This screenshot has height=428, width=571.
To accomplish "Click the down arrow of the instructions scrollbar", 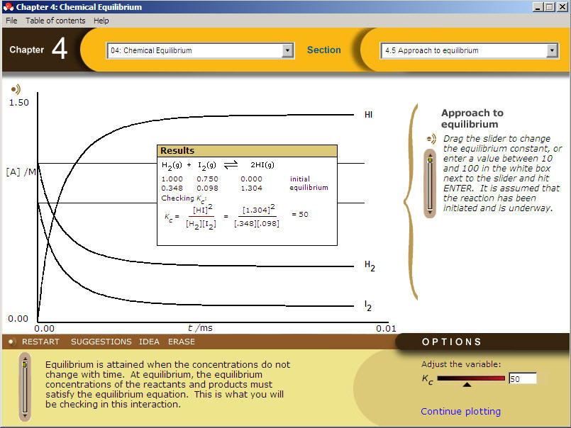I will [430, 212].
